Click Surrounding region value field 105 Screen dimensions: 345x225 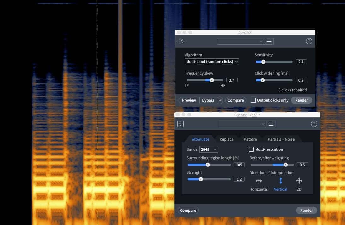(239, 165)
